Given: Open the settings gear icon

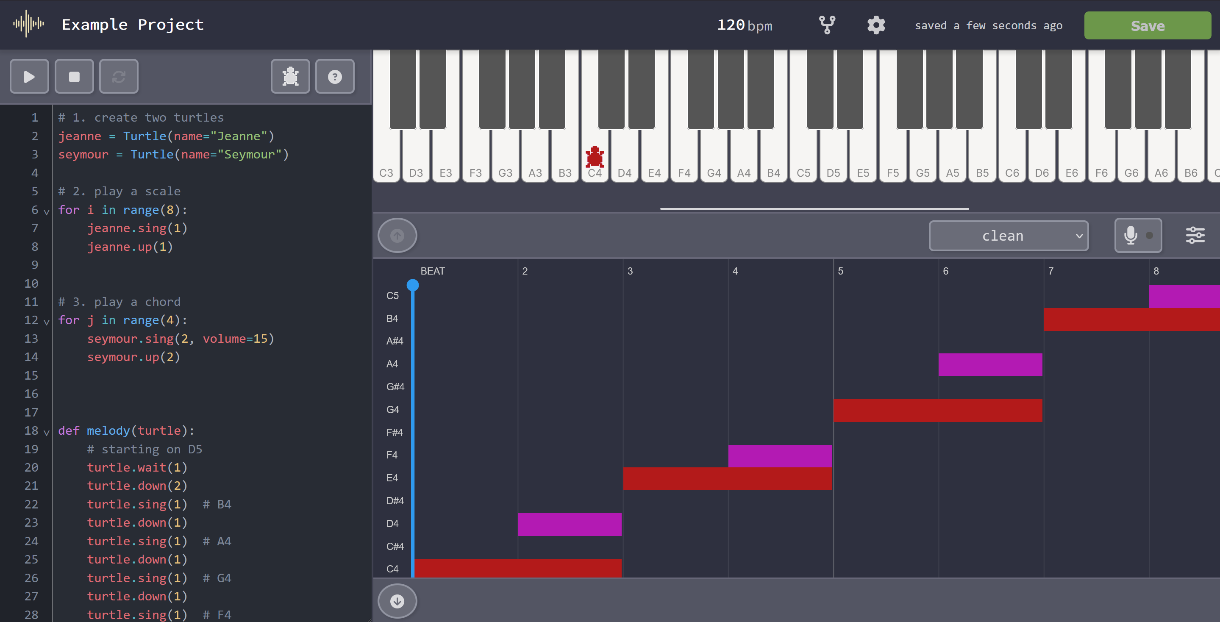Looking at the screenshot, I should pyautogui.click(x=875, y=25).
